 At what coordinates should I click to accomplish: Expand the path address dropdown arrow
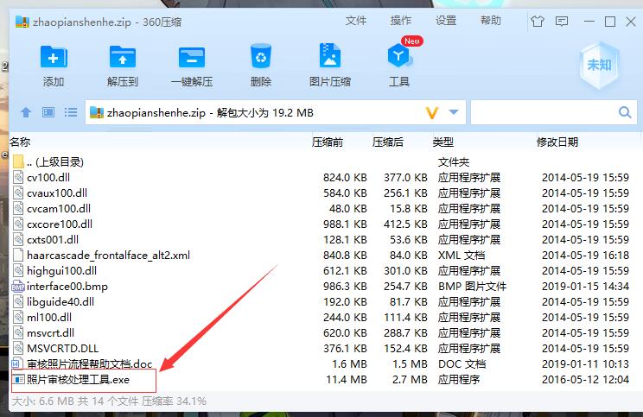(454, 113)
